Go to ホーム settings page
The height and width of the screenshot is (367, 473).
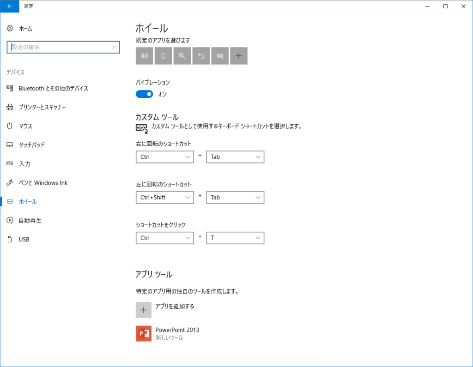tap(25, 29)
